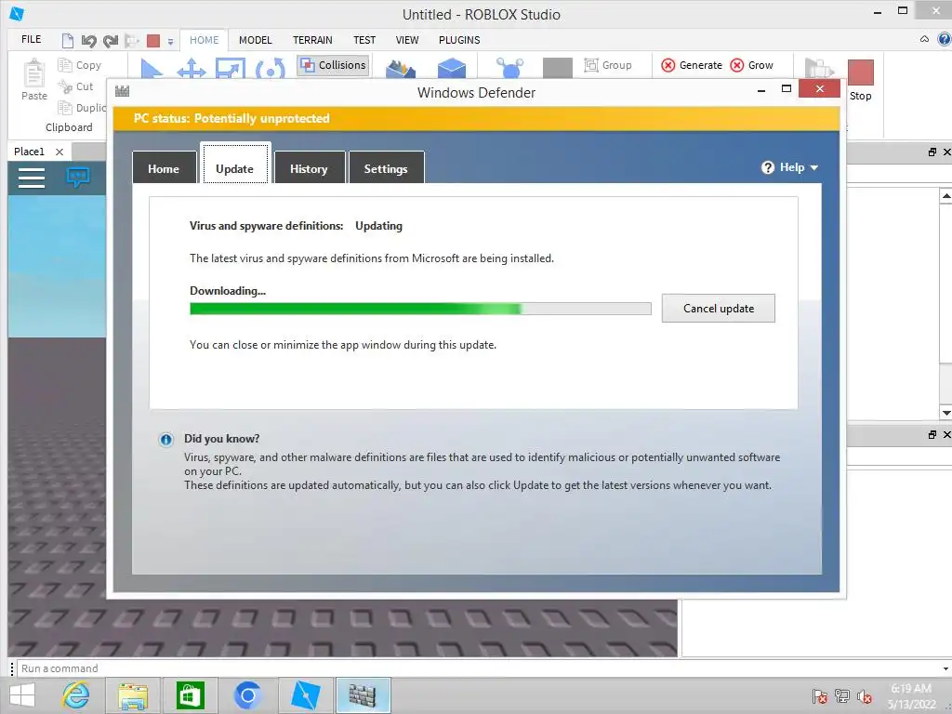Image resolution: width=952 pixels, height=714 pixels.
Task: Float the lower right Studio panel
Action: point(932,435)
